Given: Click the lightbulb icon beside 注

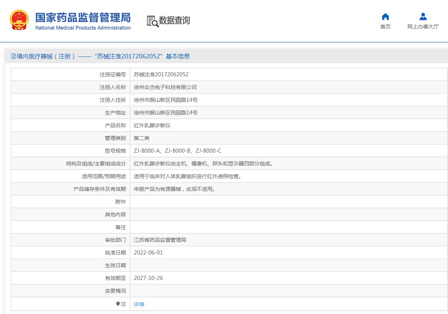Looking at the screenshot, I should pos(118,304).
